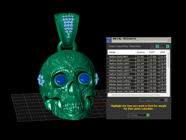
Task: Select the Yellow Gold:18KY R... row
Action: [x=137, y=70]
